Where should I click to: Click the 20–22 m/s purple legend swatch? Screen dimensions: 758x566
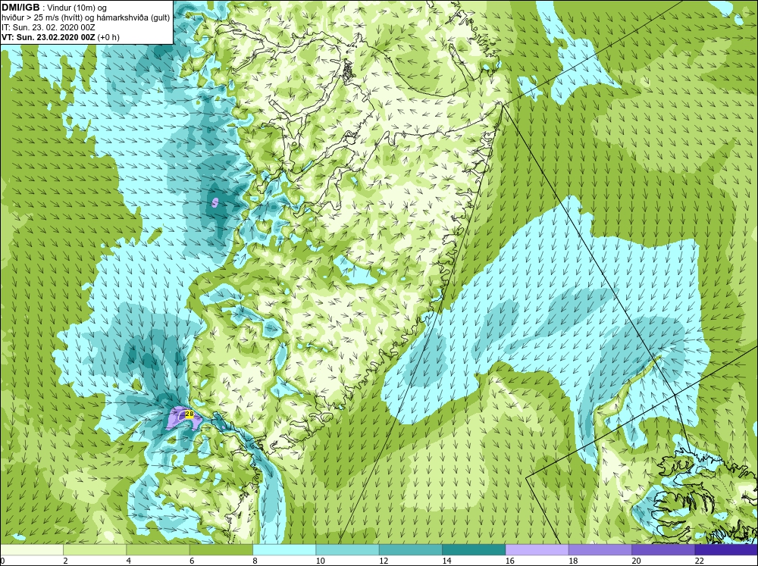tap(662, 550)
